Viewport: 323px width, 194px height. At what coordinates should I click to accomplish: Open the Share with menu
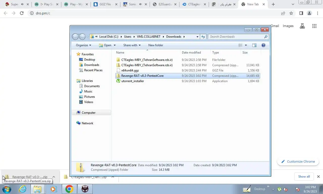[x=132, y=45]
